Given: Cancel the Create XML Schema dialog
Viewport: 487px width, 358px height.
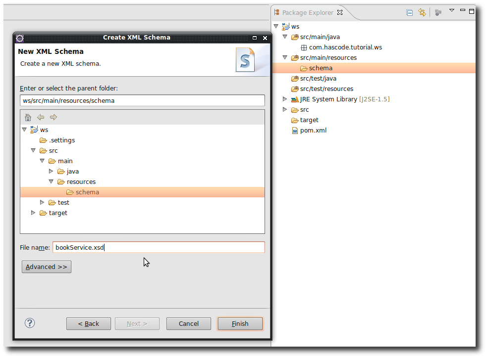Looking at the screenshot, I should [188, 323].
